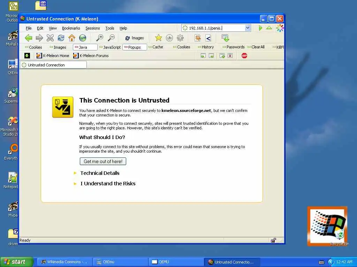Viewport: 357px width, 267px height.
Task: Click the green Go play arrow
Action: point(260,28)
